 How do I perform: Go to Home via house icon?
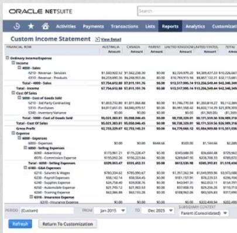click(x=45, y=26)
